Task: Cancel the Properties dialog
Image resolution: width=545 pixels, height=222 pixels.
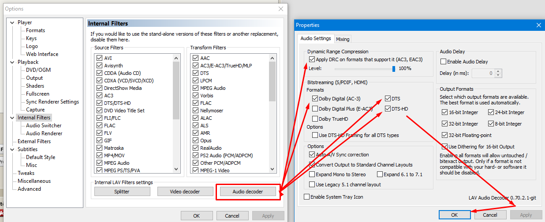Action: 490,215
